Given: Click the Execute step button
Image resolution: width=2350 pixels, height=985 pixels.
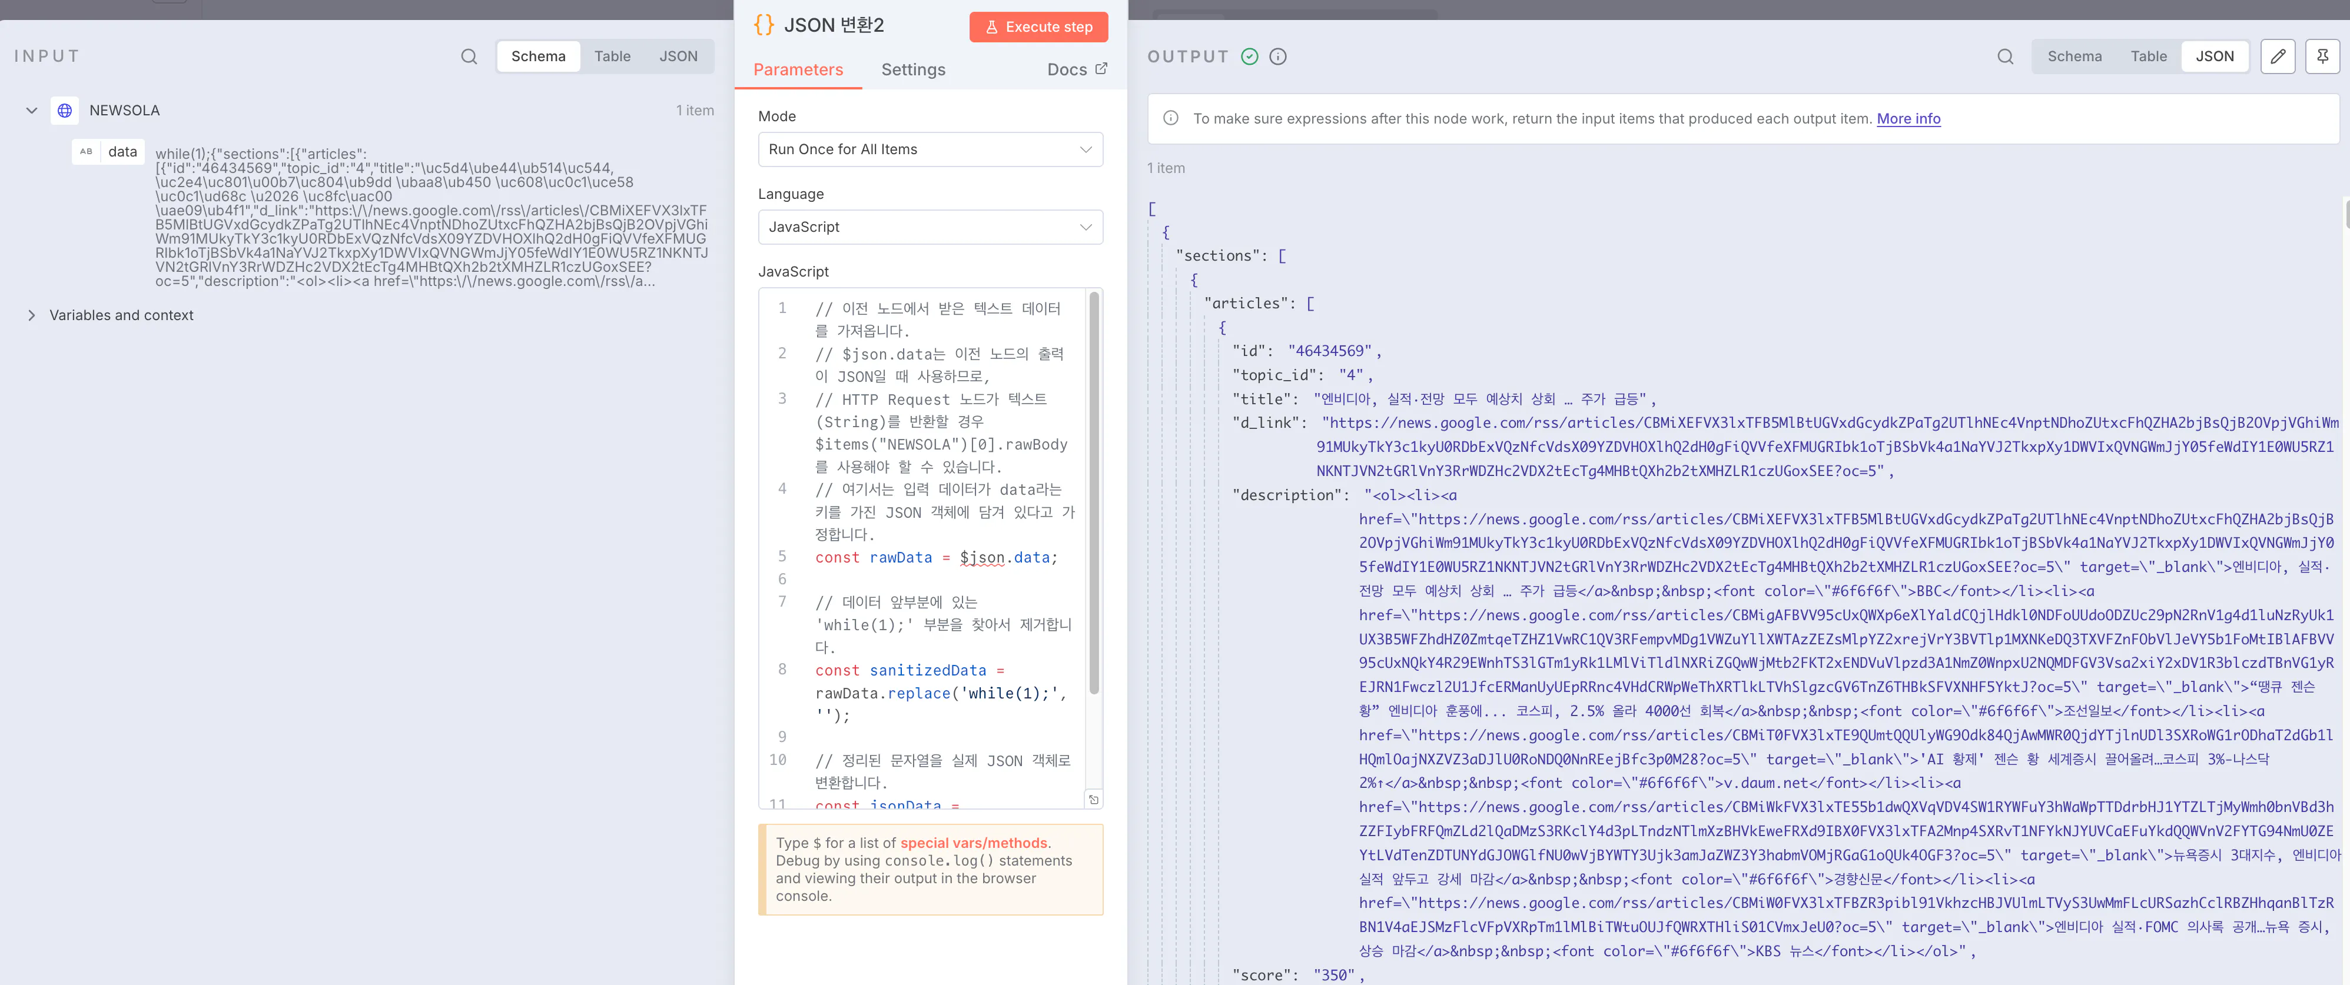Looking at the screenshot, I should point(1038,27).
